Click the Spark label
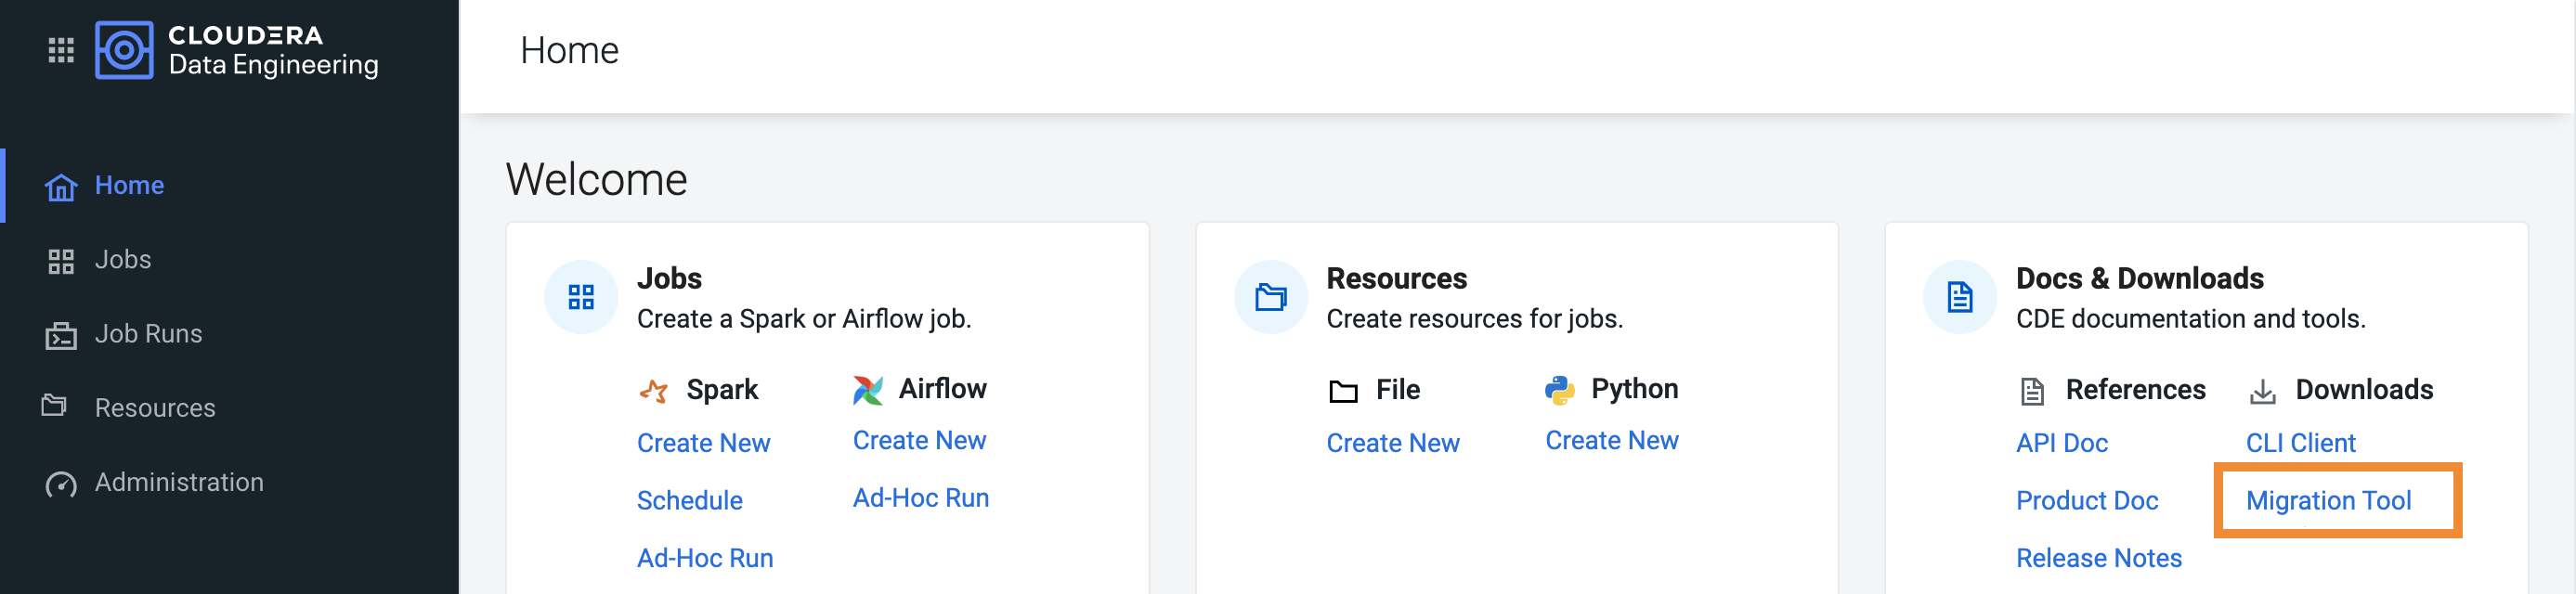 (722, 389)
